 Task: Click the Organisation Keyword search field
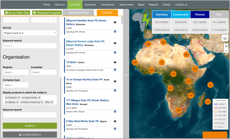click(30, 115)
